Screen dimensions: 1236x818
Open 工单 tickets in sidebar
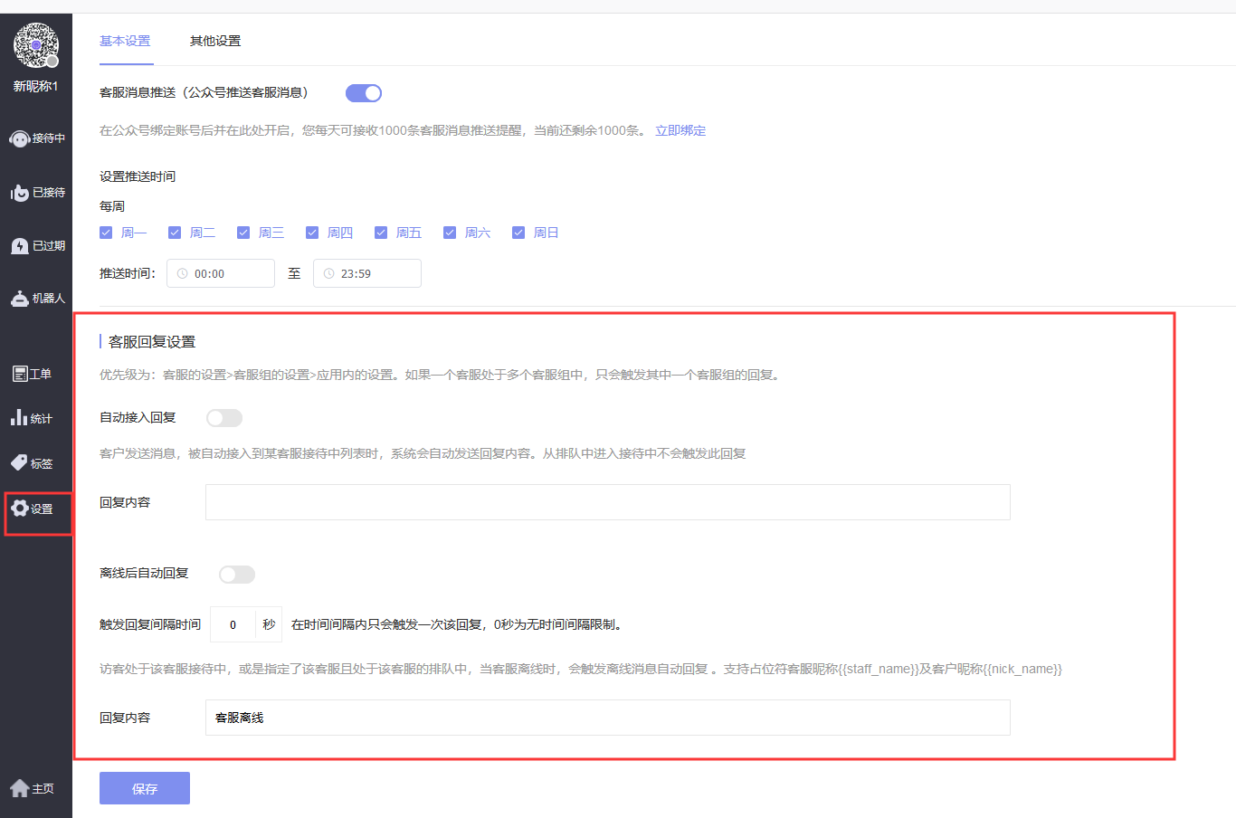(33, 374)
